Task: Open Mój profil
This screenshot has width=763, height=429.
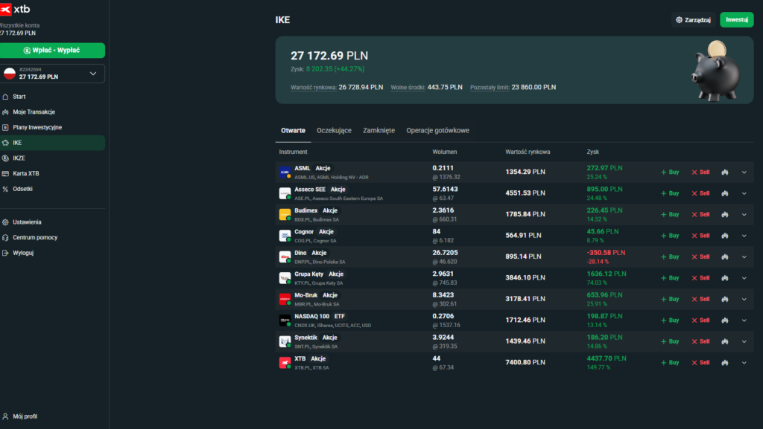Action: point(20,416)
